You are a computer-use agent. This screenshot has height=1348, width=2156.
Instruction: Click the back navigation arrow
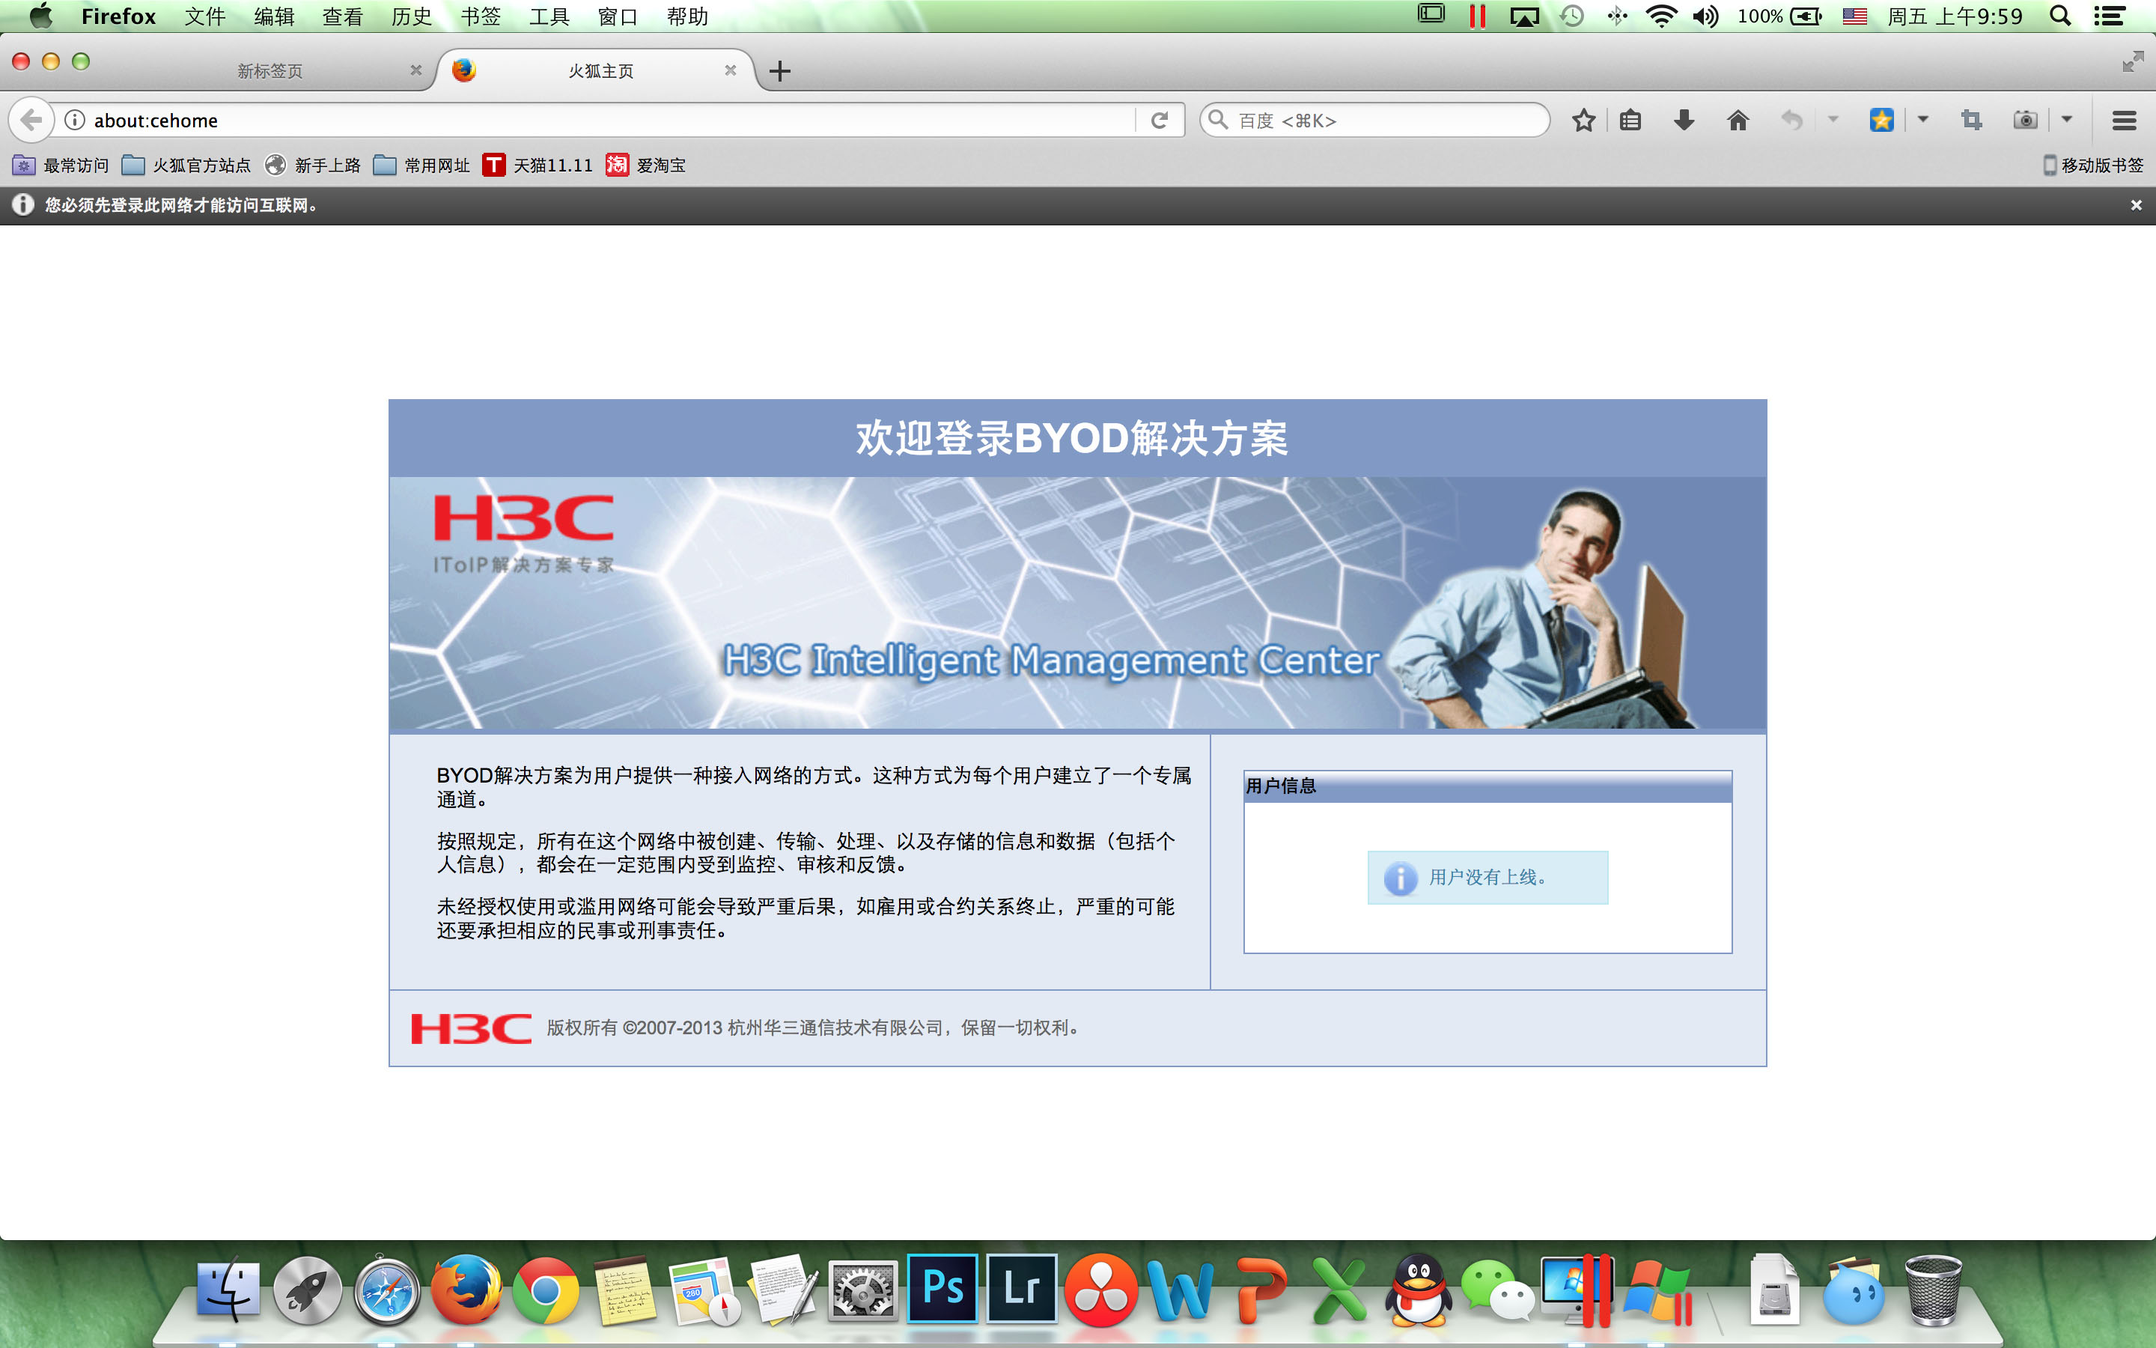[x=31, y=121]
